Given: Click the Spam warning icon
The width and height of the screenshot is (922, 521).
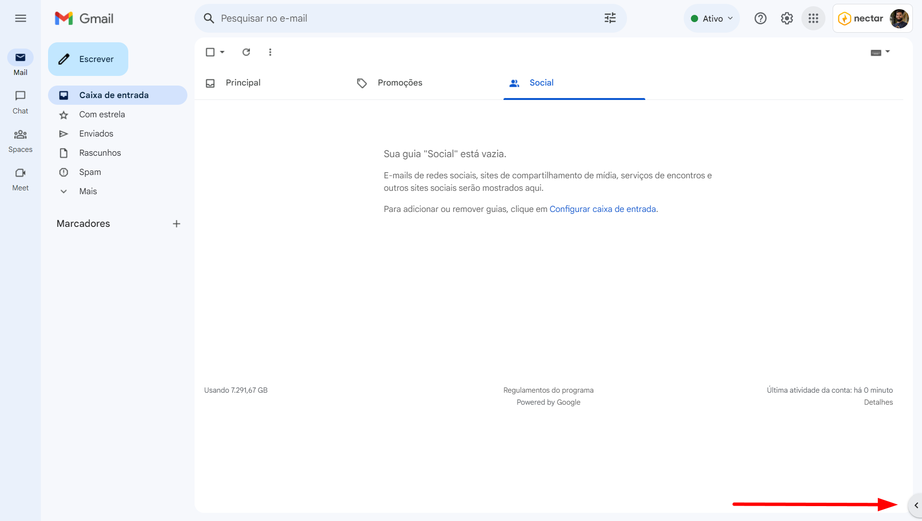Looking at the screenshot, I should tap(63, 172).
